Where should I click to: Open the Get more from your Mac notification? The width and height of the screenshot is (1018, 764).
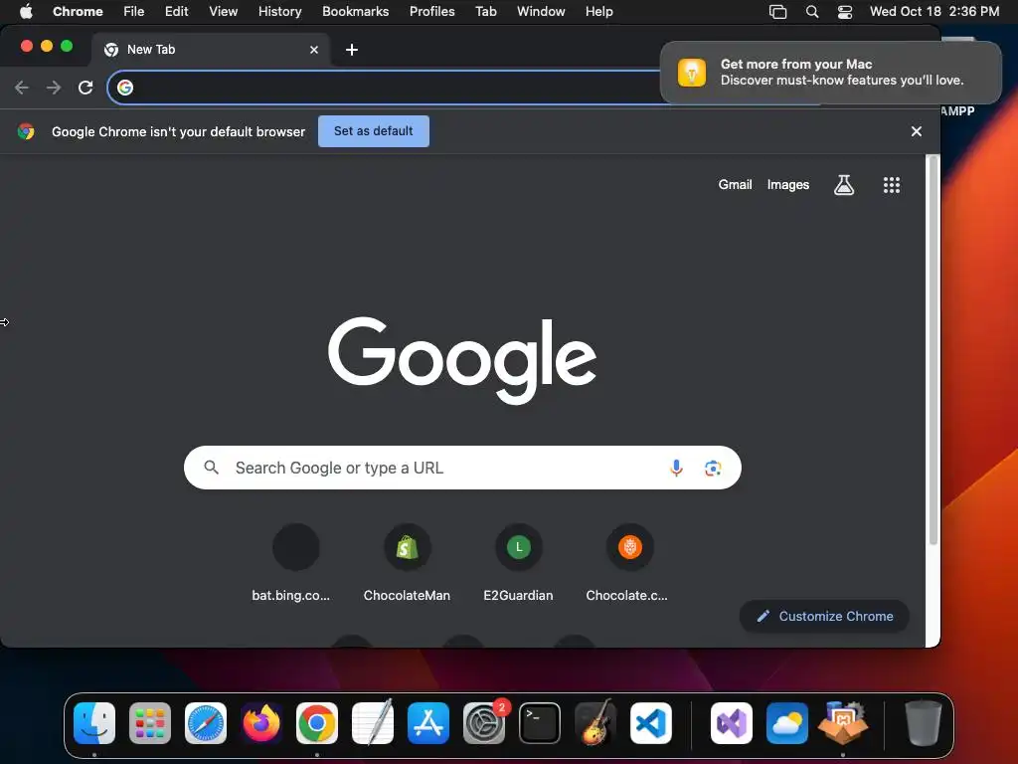pyautogui.click(x=831, y=72)
